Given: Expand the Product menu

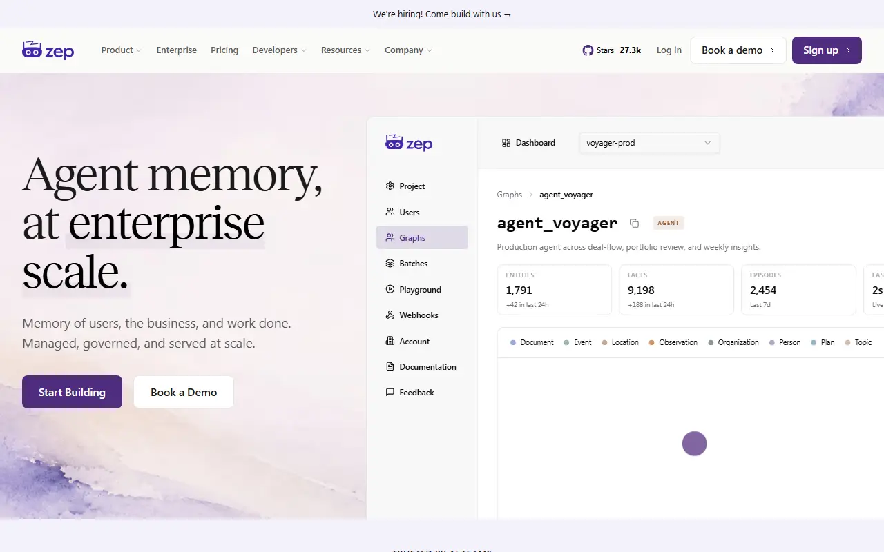Looking at the screenshot, I should (122, 50).
